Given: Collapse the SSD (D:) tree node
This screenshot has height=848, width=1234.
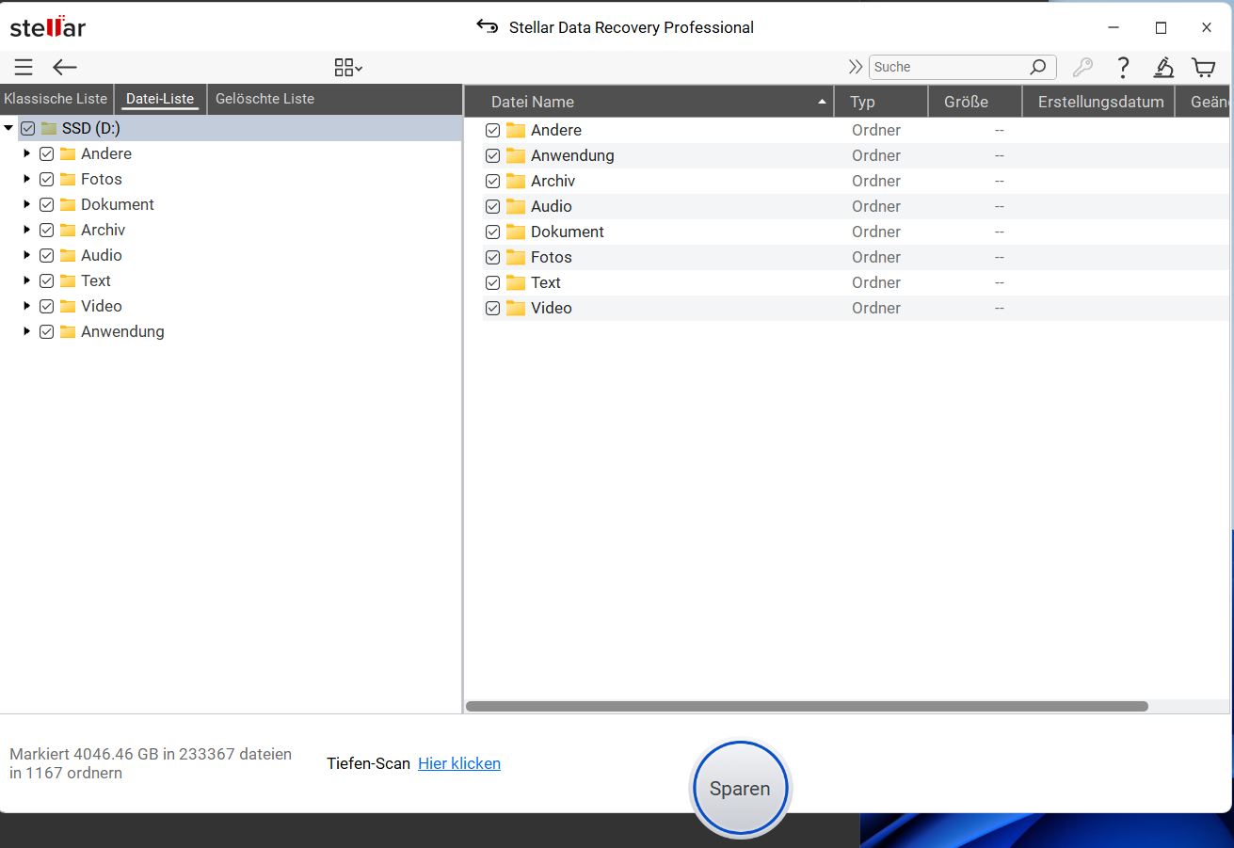Looking at the screenshot, I should 8,128.
